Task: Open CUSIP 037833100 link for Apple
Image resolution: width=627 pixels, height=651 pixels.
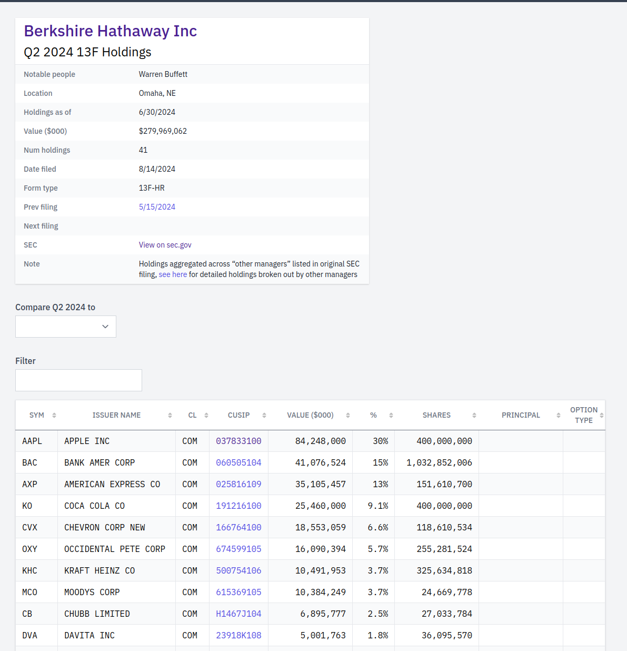Action: click(x=238, y=441)
